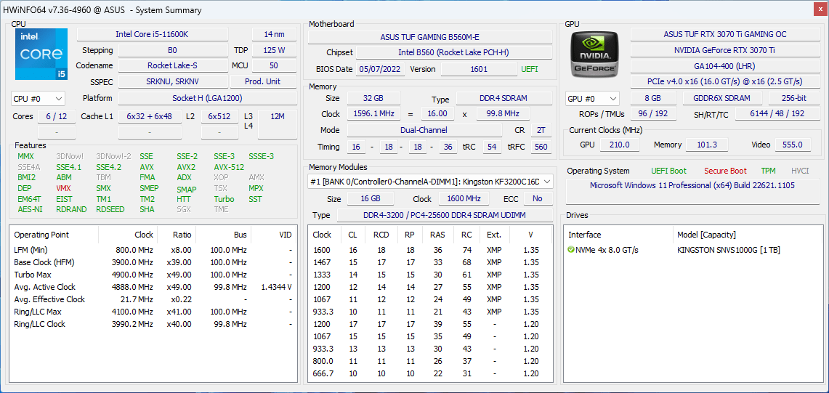Click the Secure Boot status label
The height and width of the screenshot is (393, 829).
click(724, 171)
